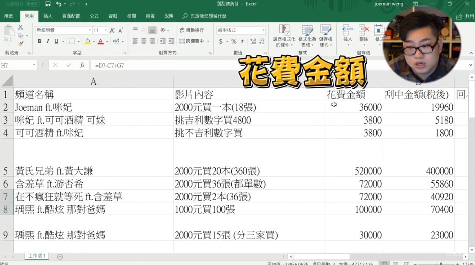
Task: Click the Insert Function fx icon
Action: (82, 65)
